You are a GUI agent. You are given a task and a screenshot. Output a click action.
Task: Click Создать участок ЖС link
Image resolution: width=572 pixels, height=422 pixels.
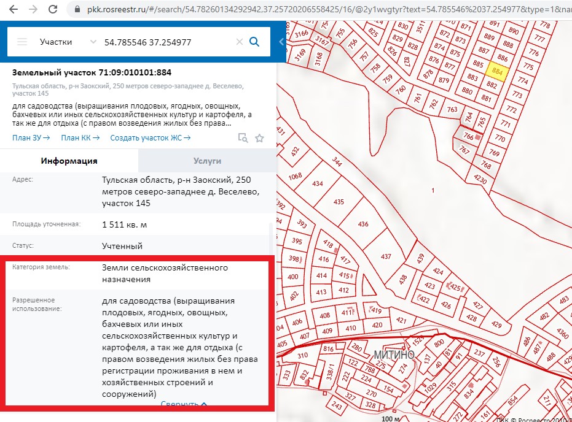point(150,138)
